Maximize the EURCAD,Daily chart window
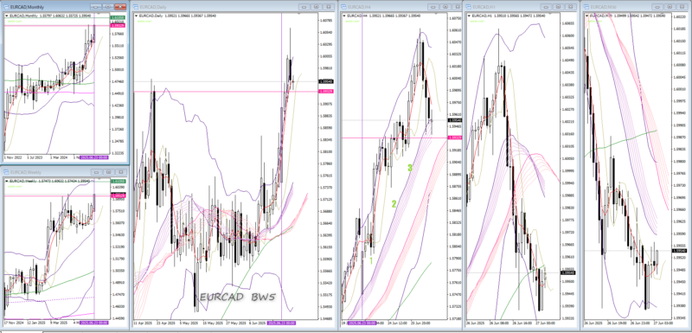 tap(316, 7)
